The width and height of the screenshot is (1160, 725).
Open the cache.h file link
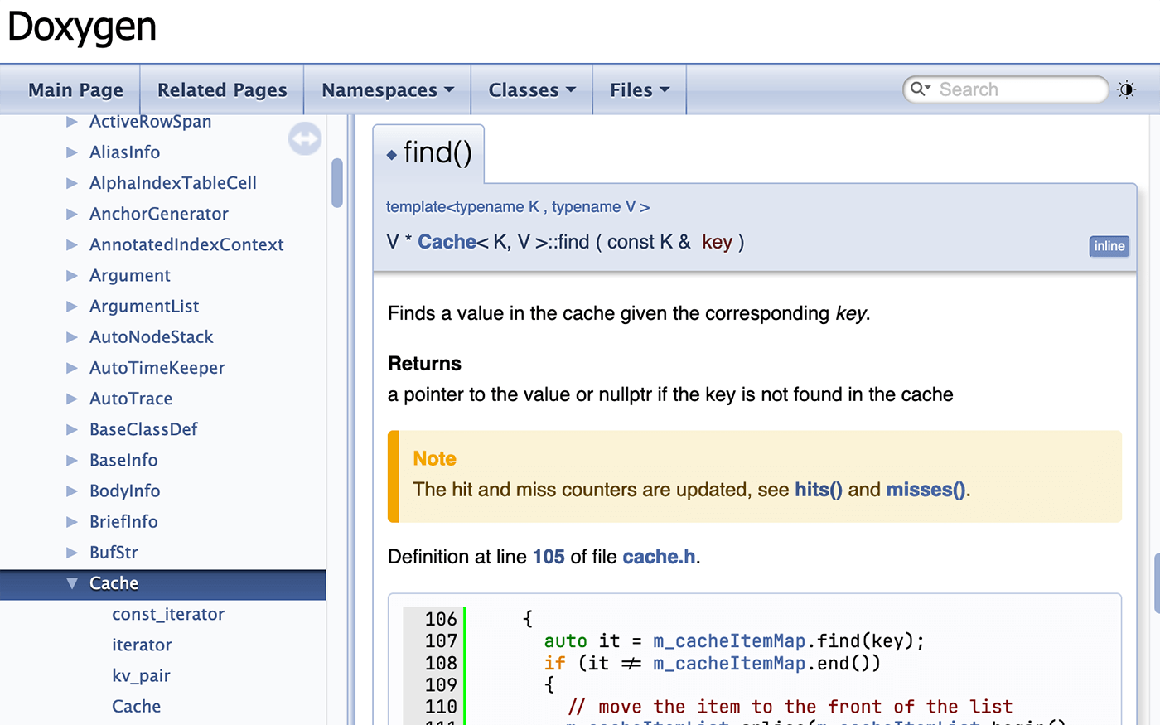[x=659, y=557]
